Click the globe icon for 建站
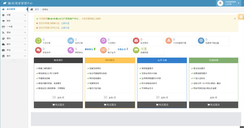244x128 pixels. pos(3,38)
